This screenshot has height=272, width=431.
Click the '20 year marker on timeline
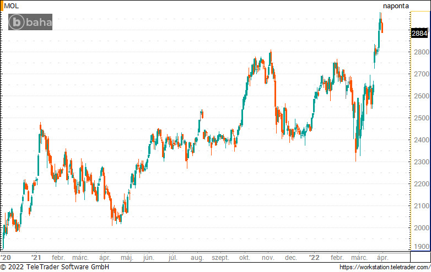click(6, 257)
